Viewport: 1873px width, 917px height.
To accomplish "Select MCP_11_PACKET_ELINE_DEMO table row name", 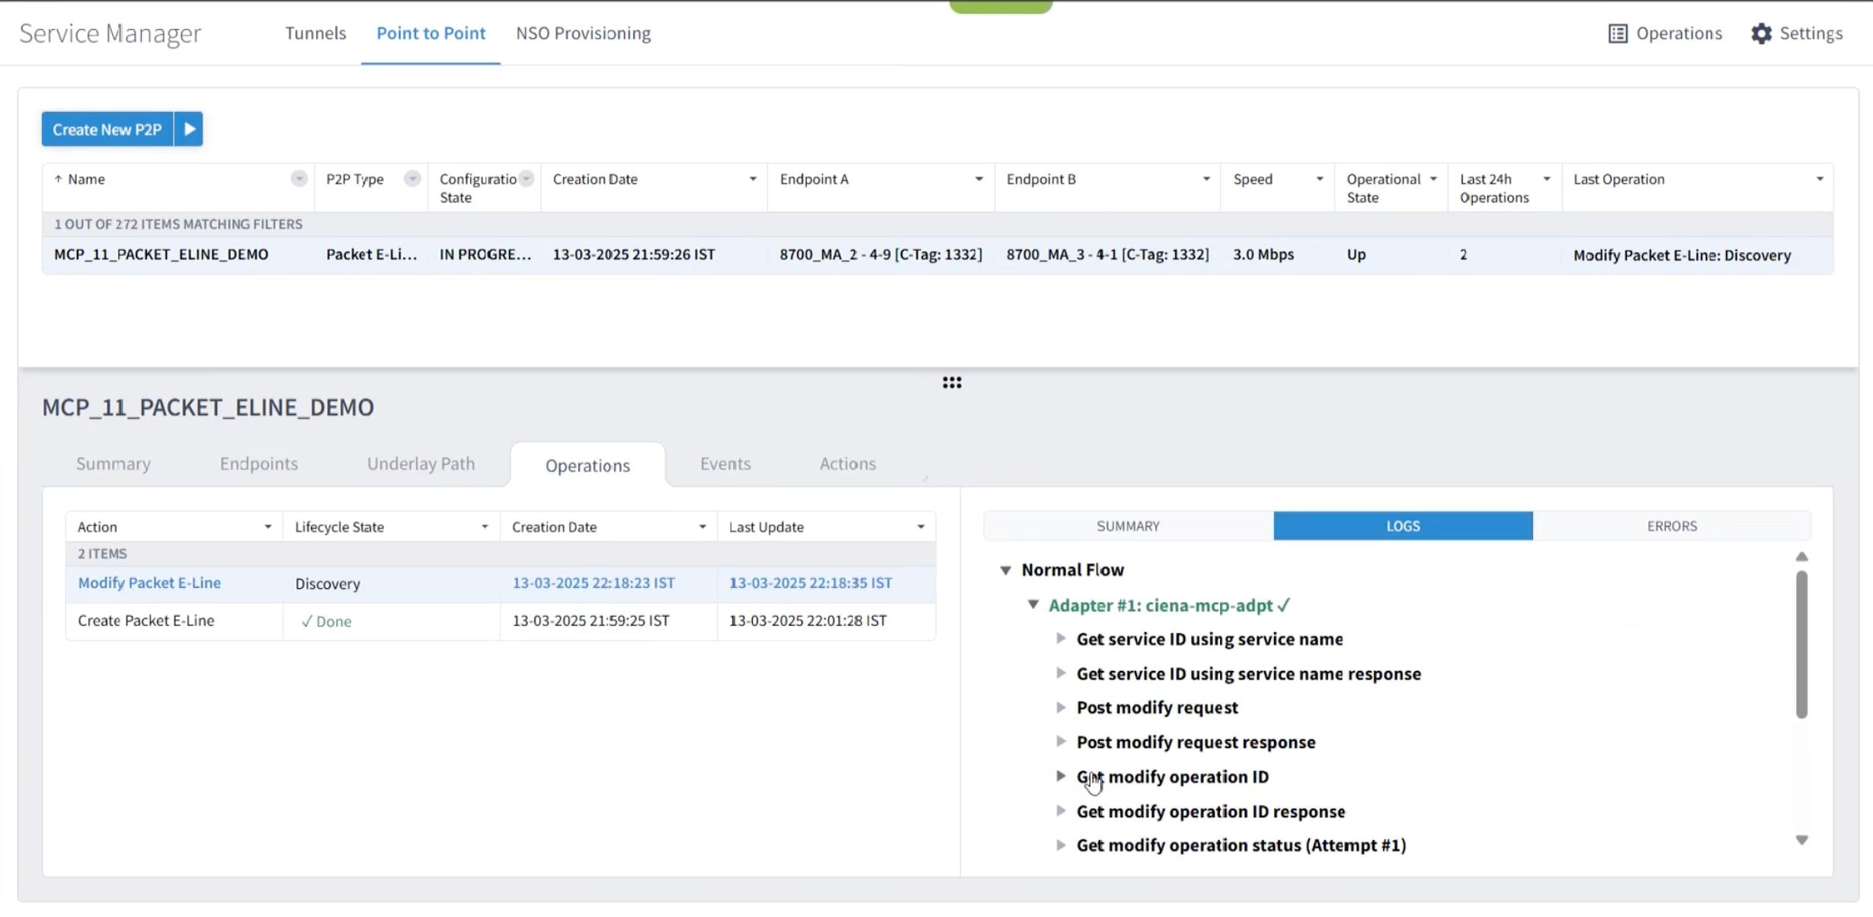I will click(x=162, y=255).
